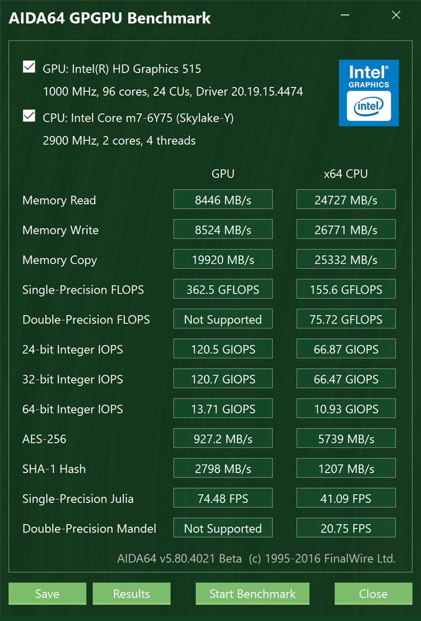
Task: Click the CPU Memory Write 26771 MB/s field
Action: pyautogui.click(x=346, y=230)
